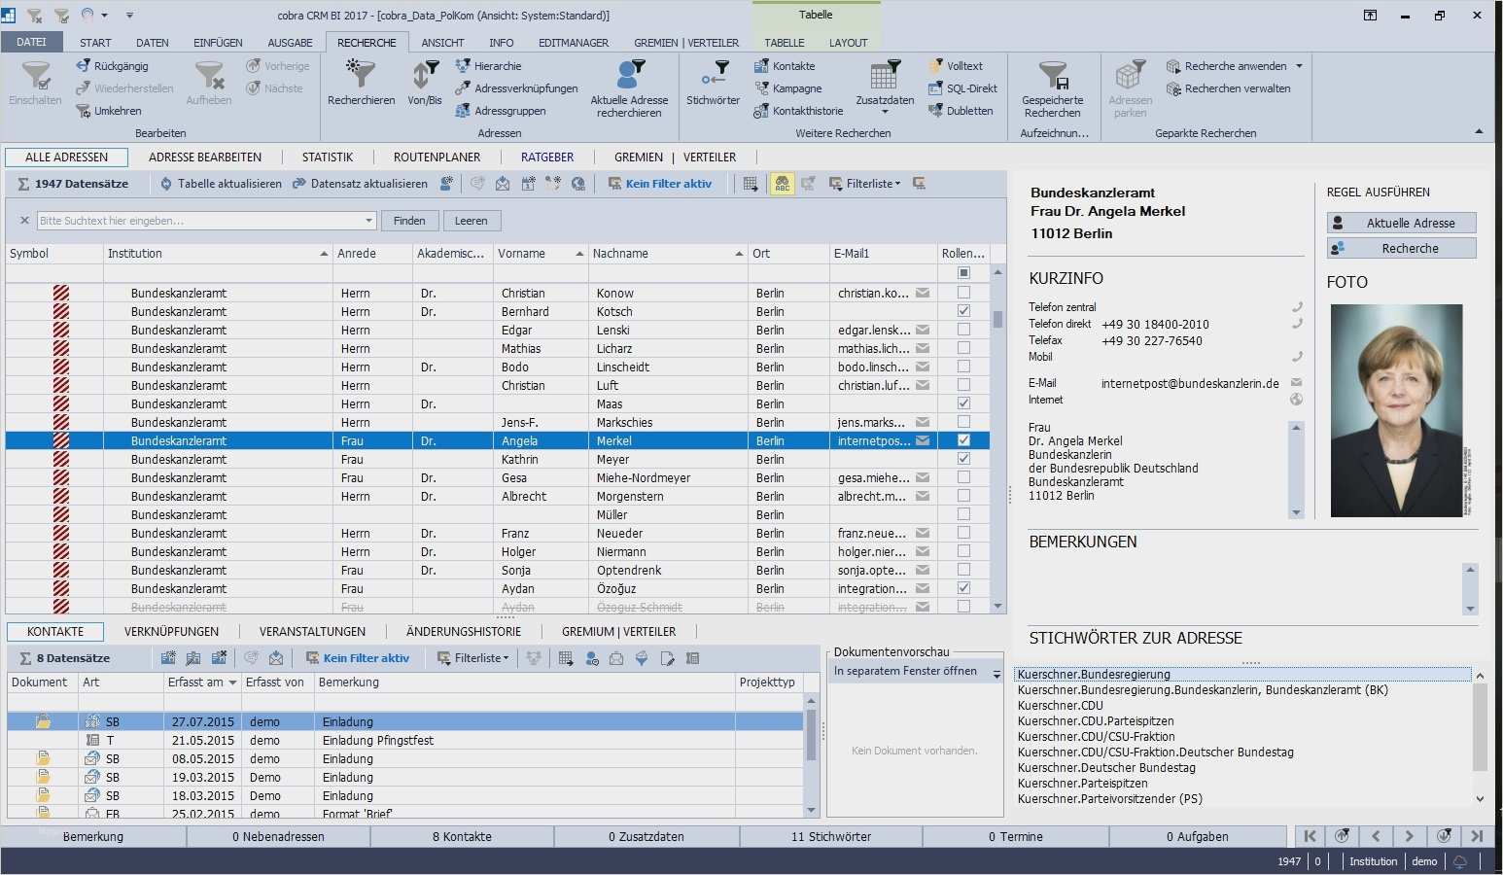Viewport: 1503px width, 875px height.
Task: Expand Recherche anwenden dropdown arrow
Action: (x=1299, y=66)
